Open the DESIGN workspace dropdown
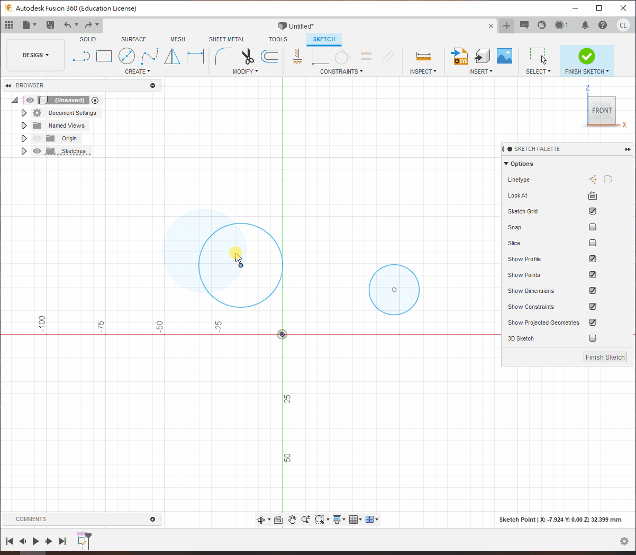 click(35, 55)
